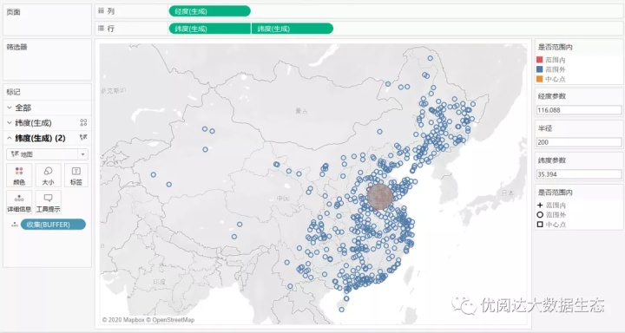Click the 是否范围内 color legend title

point(555,47)
